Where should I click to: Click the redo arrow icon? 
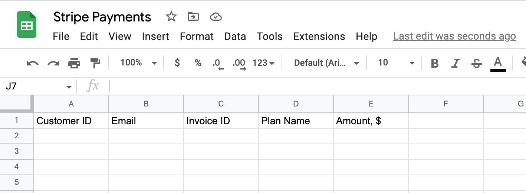tap(53, 63)
